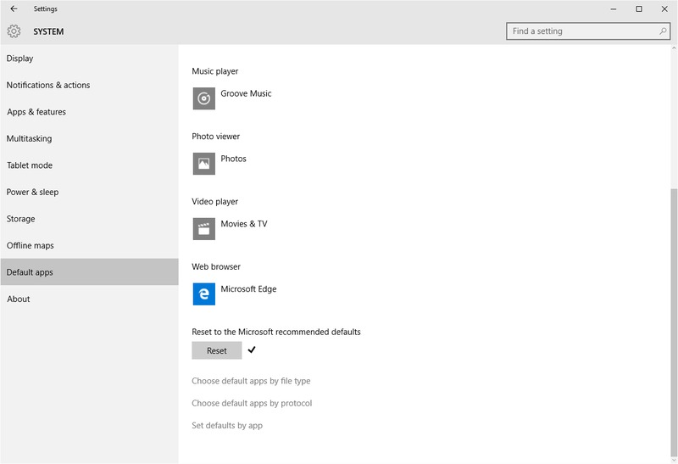678x464 pixels.
Task: Click the back arrow in title bar
Action: tap(14, 9)
